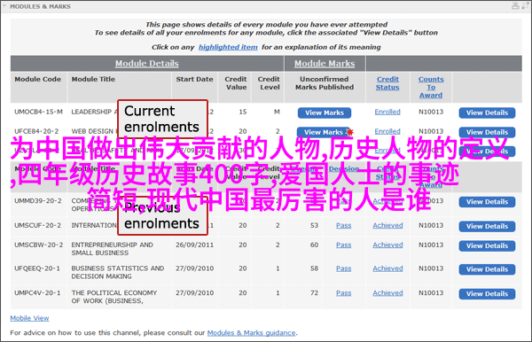
Task: Click start date 27/09/2010 for UFQEEQ-20-1
Action: 194,268
